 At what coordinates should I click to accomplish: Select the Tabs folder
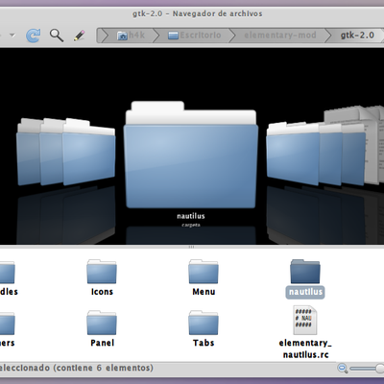point(204,323)
